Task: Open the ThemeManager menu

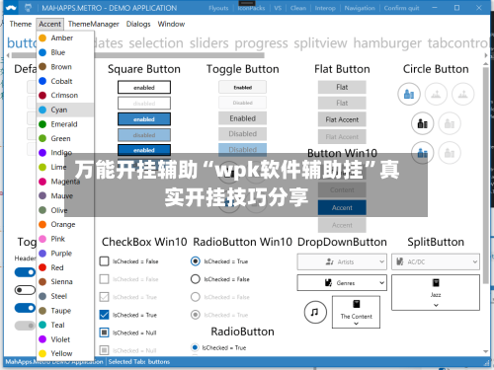Action: (x=94, y=24)
